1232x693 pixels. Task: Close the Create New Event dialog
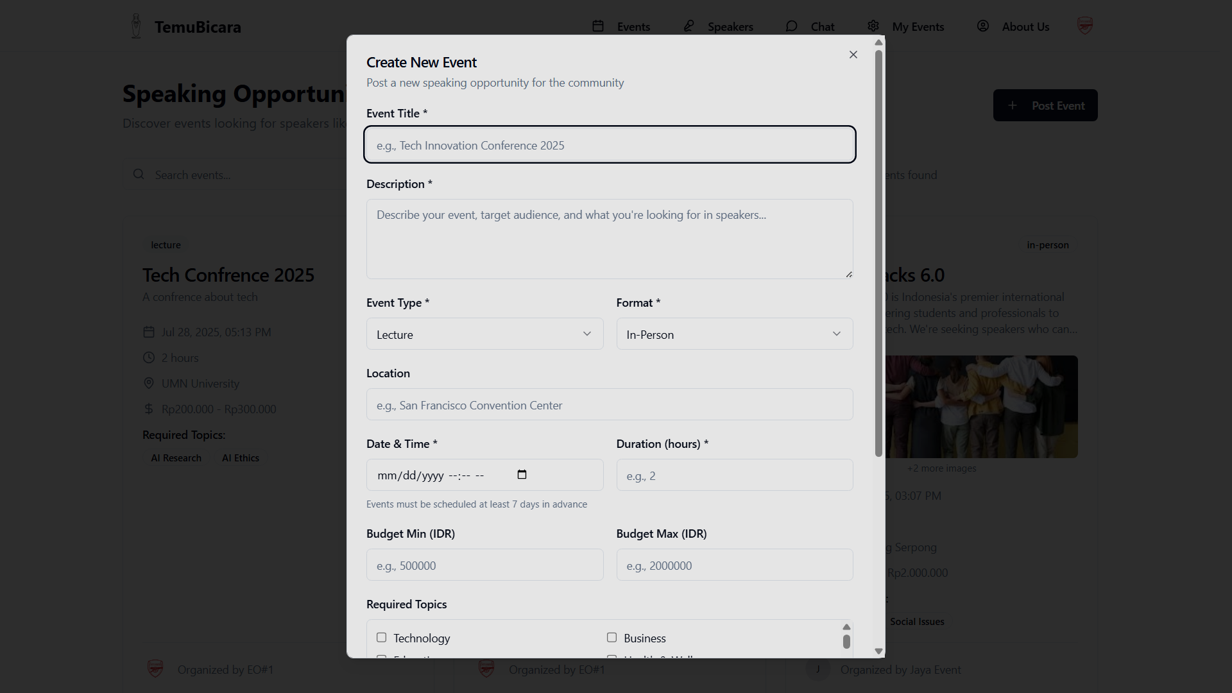[x=853, y=55]
